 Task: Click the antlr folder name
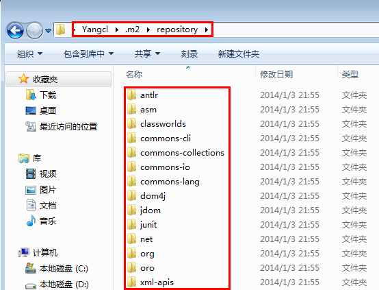point(149,95)
